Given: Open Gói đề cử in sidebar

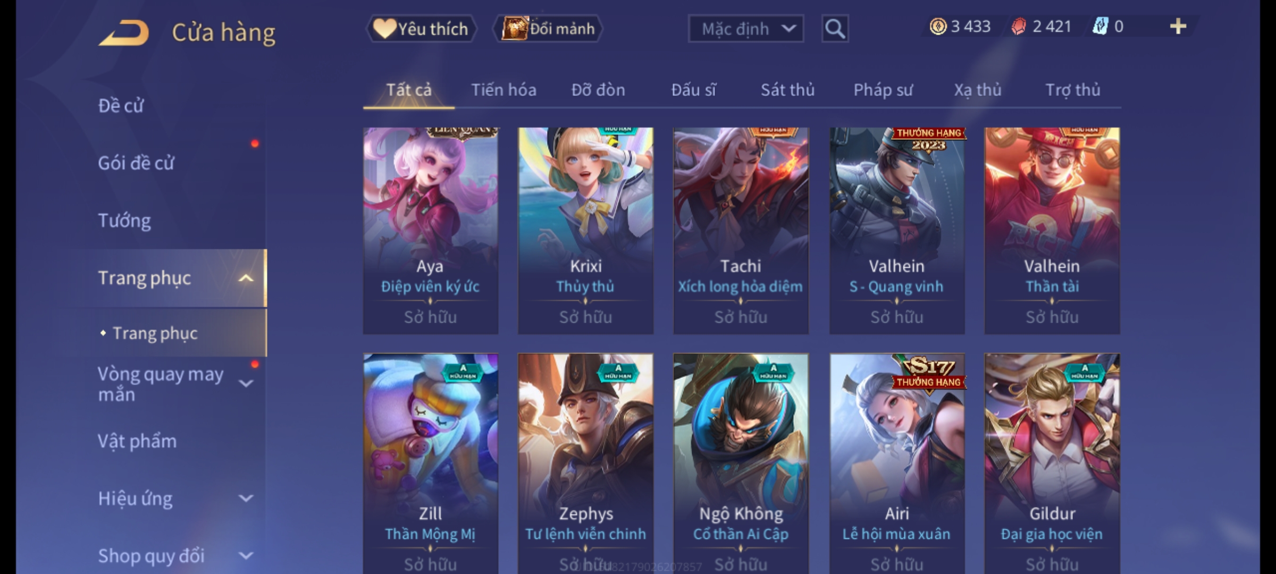Looking at the screenshot, I should [x=136, y=163].
